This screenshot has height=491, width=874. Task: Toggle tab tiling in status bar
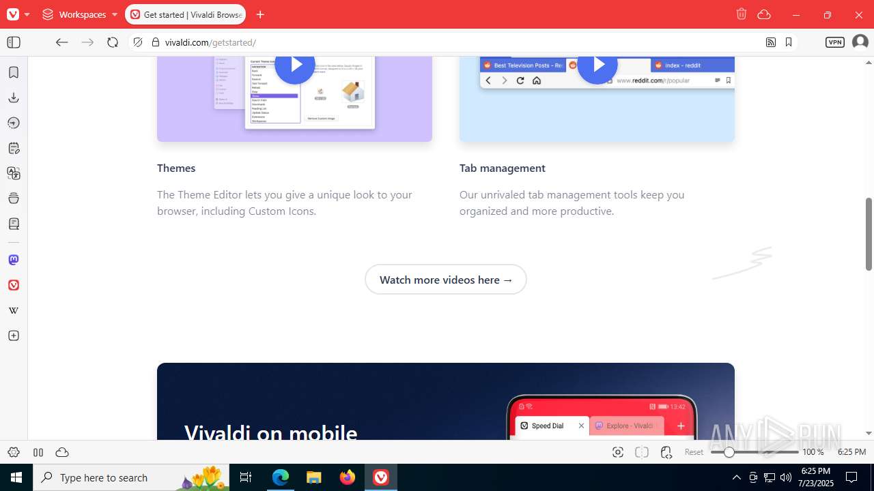pos(38,452)
